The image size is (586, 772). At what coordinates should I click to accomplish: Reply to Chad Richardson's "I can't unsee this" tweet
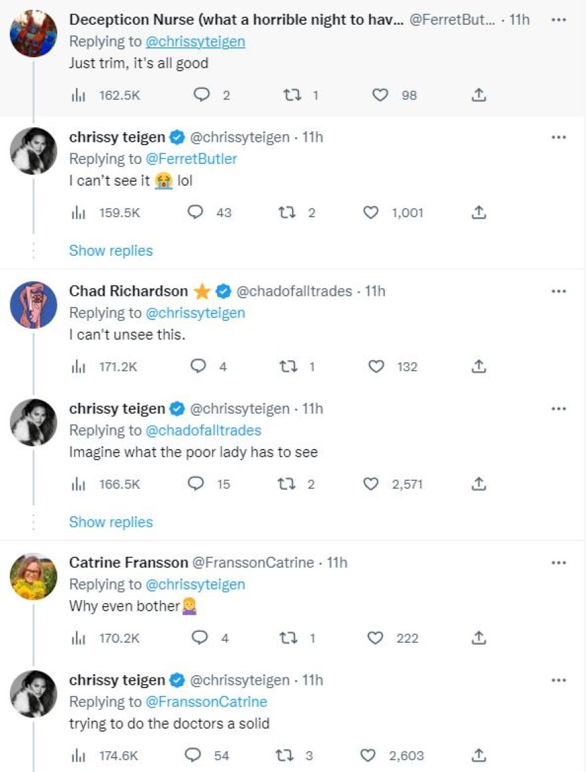tap(198, 366)
